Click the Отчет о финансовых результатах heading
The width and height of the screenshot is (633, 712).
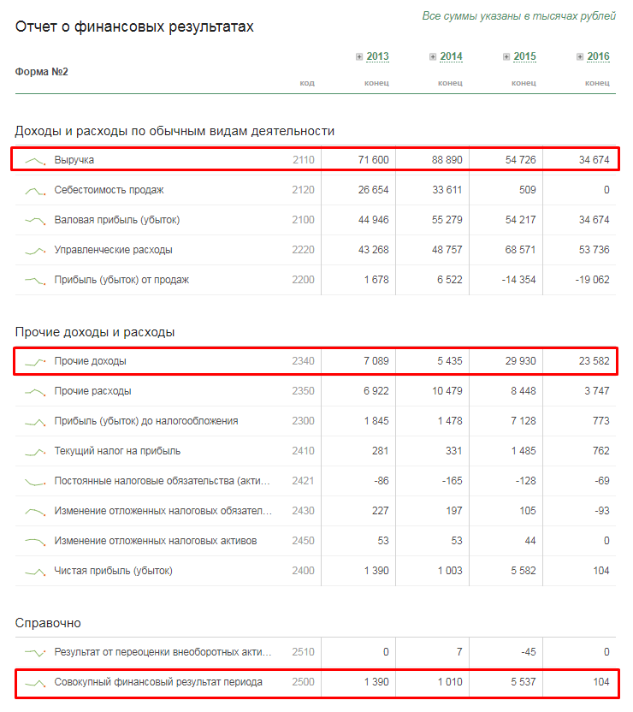click(x=134, y=27)
